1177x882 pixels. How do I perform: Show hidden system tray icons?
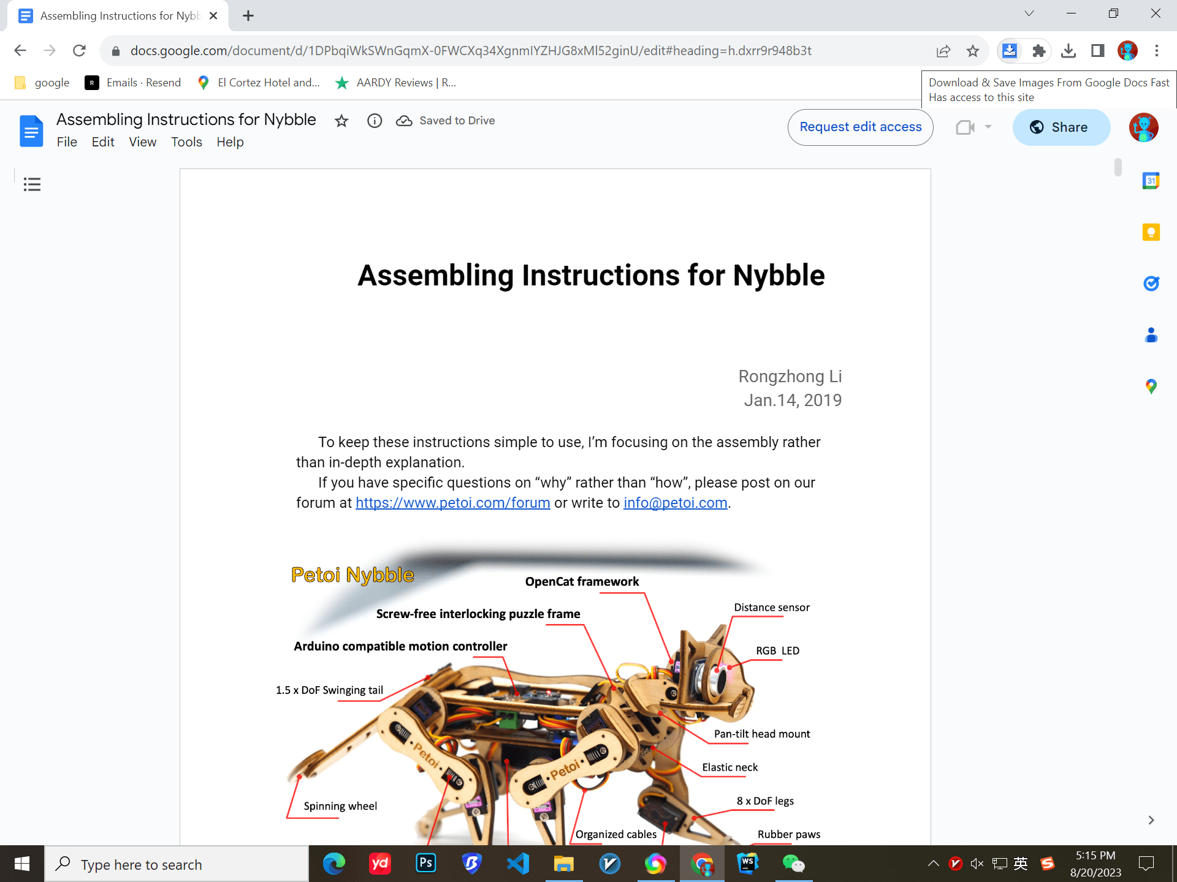click(x=933, y=864)
